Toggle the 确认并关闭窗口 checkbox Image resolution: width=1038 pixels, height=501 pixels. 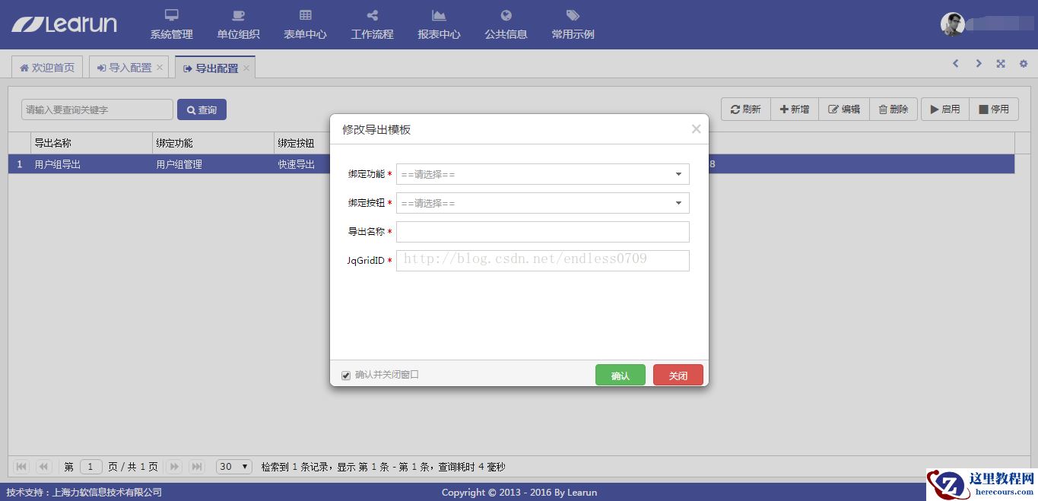[x=346, y=376]
